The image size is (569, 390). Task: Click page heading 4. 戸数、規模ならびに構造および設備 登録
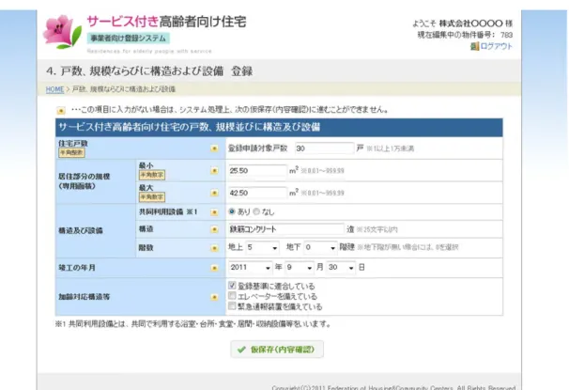point(149,71)
